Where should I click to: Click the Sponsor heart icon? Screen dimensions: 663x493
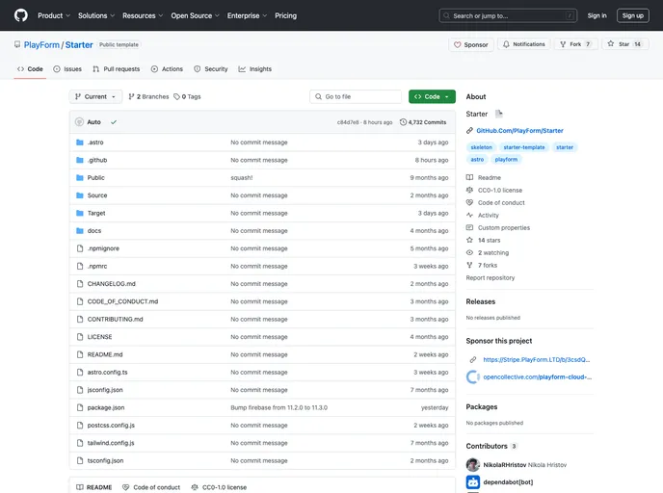coord(457,45)
